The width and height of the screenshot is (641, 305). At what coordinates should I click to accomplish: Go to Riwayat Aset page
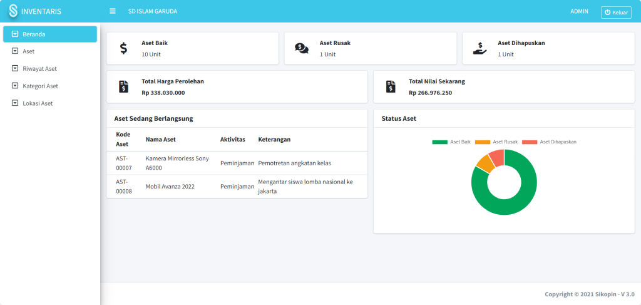point(50,69)
